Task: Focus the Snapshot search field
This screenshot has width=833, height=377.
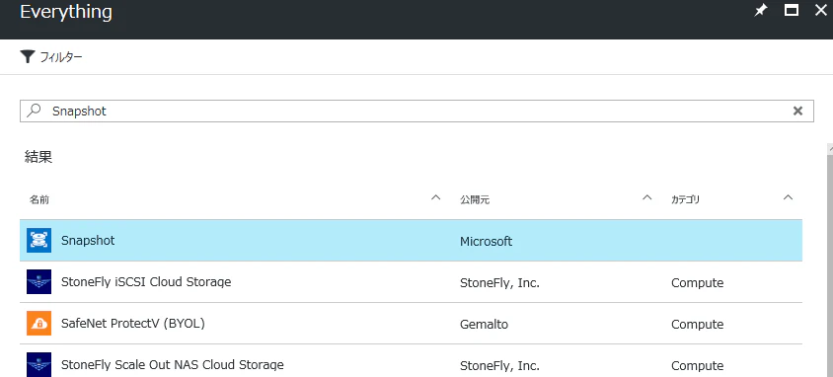Action: pos(416,111)
